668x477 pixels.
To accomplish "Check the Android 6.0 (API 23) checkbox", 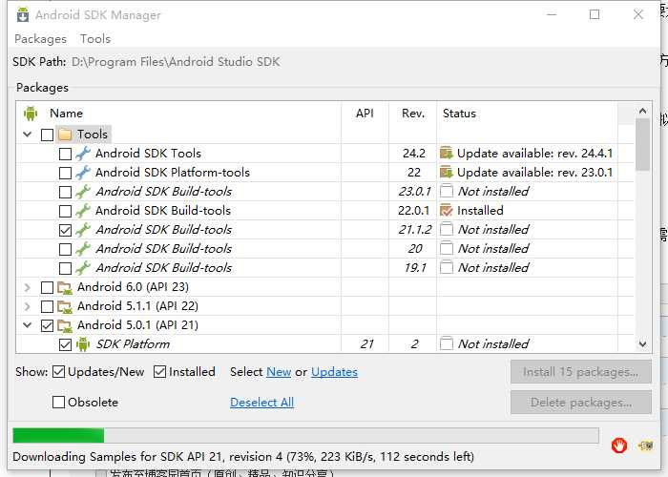I will [x=47, y=287].
